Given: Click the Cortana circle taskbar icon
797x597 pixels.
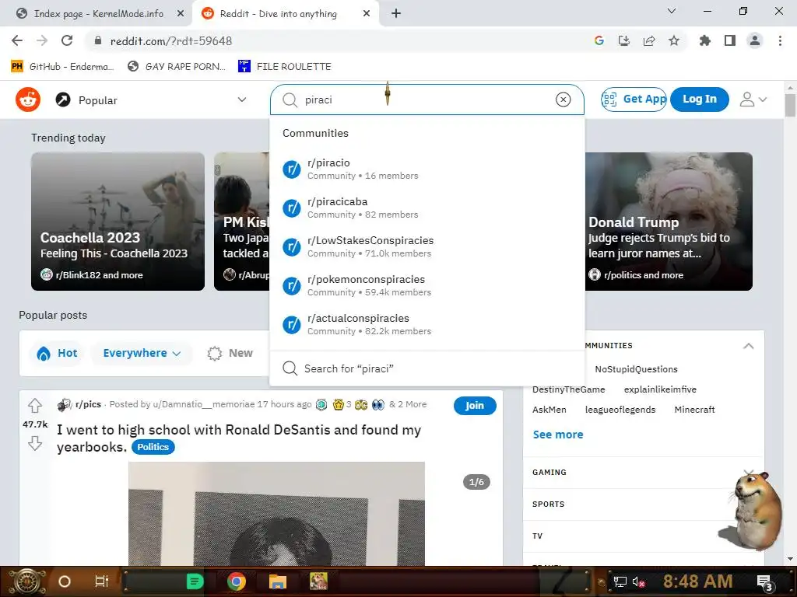Looking at the screenshot, I should [x=65, y=581].
